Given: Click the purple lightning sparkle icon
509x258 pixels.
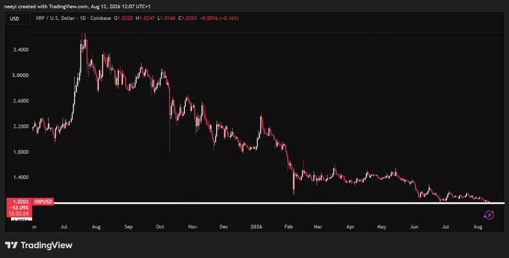Looking at the screenshot, I should [x=489, y=215].
